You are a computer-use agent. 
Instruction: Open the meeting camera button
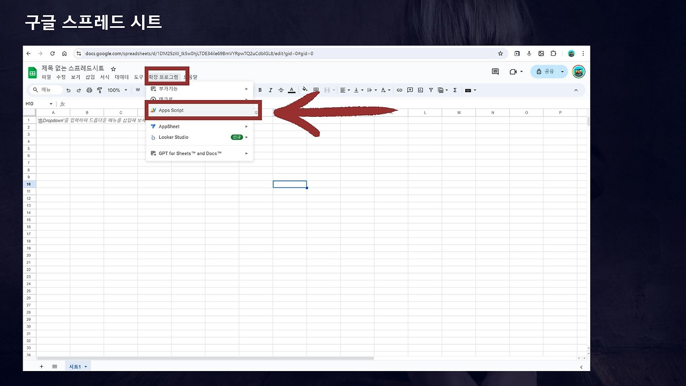point(516,72)
